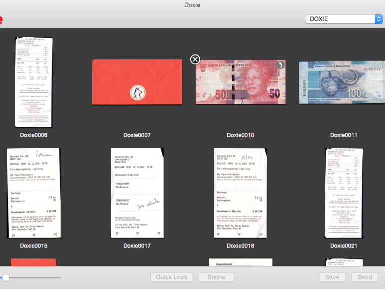Click the Doxie0011 file name label
Viewport: 385px width, 289px height.
(x=344, y=135)
